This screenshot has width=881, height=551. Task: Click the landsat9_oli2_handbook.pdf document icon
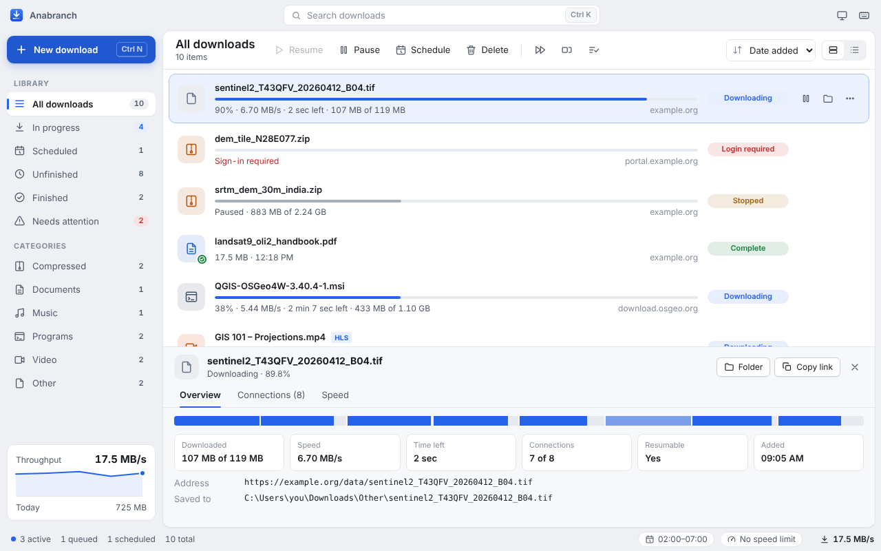pos(191,249)
